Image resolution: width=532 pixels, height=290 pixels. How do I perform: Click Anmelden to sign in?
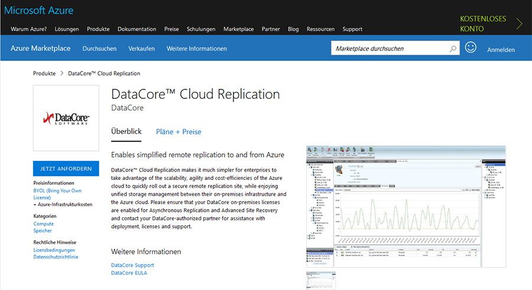click(501, 50)
